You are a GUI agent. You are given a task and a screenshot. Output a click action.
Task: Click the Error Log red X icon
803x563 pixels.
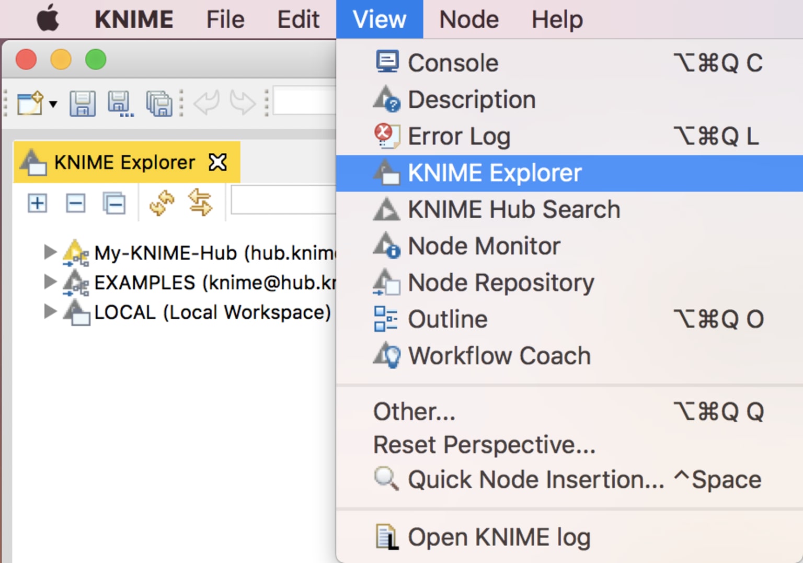click(x=387, y=136)
